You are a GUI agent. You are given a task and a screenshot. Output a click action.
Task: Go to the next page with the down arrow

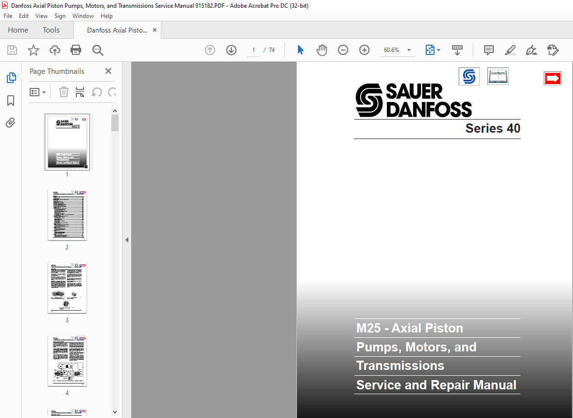[x=231, y=50]
